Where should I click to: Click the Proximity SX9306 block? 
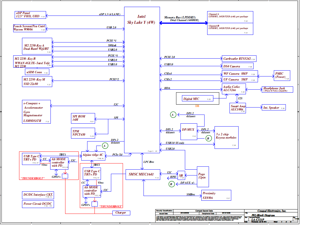pyautogui.click(x=216, y=195)
